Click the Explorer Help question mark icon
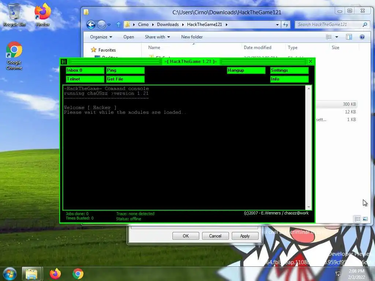 [x=362, y=37]
